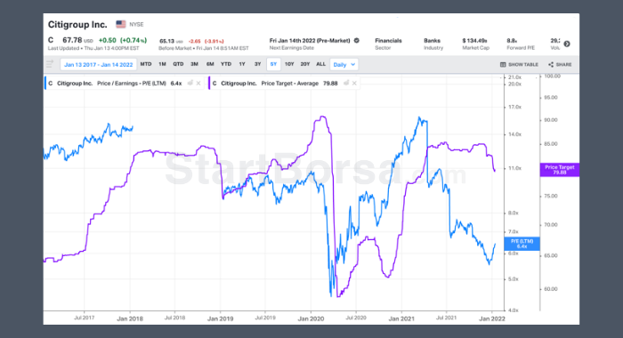Image resolution: width=623 pixels, height=338 pixels.
Task: Click 'Price / Earnings - P/E (LTM)' legend text
Action: [x=132, y=83]
